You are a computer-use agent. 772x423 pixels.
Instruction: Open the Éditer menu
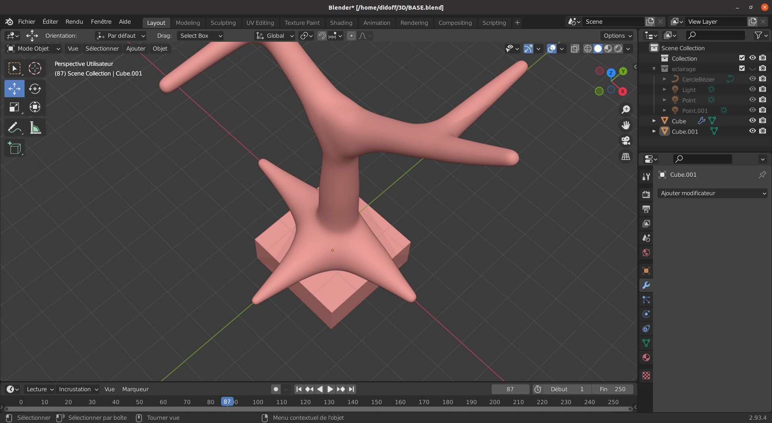click(x=50, y=22)
